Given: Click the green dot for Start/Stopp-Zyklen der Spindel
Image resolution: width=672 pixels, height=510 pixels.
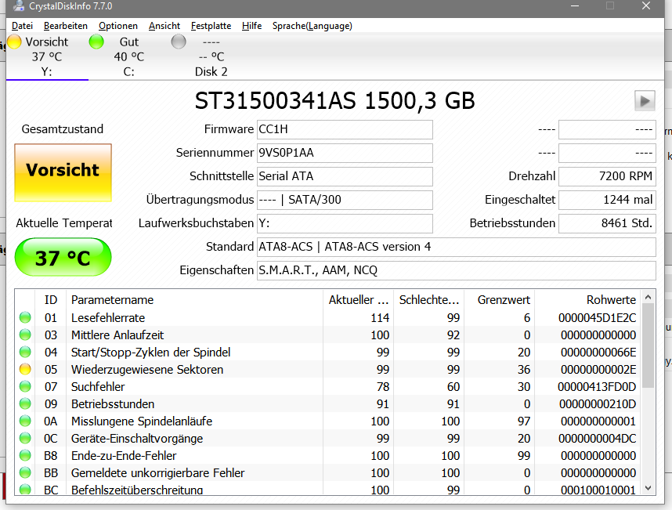Looking at the screenshot, I should tap(25, 352).
